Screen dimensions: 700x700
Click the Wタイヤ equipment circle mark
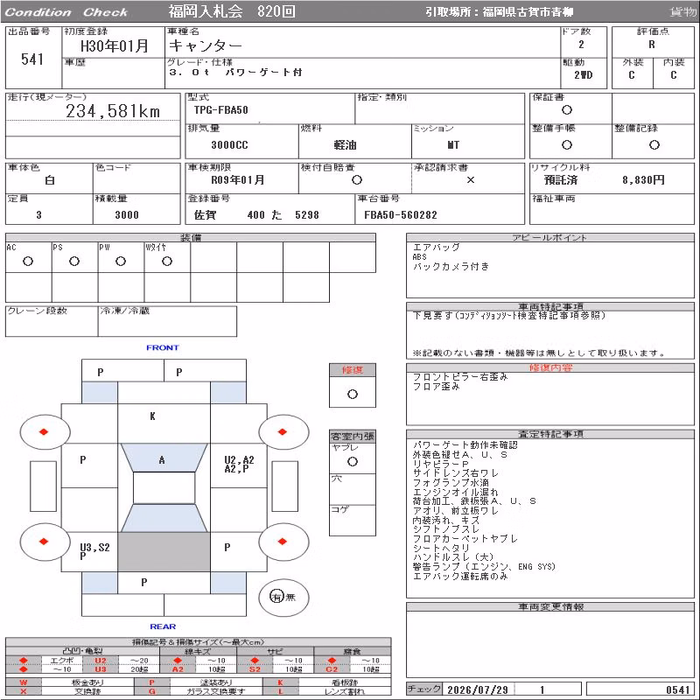point(167,261)
